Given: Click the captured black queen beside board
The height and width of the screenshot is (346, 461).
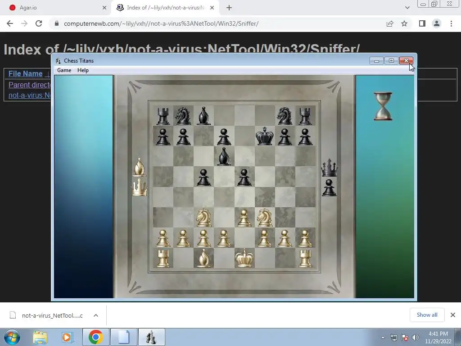Looking at the screenshot, I should coord(329,168).
